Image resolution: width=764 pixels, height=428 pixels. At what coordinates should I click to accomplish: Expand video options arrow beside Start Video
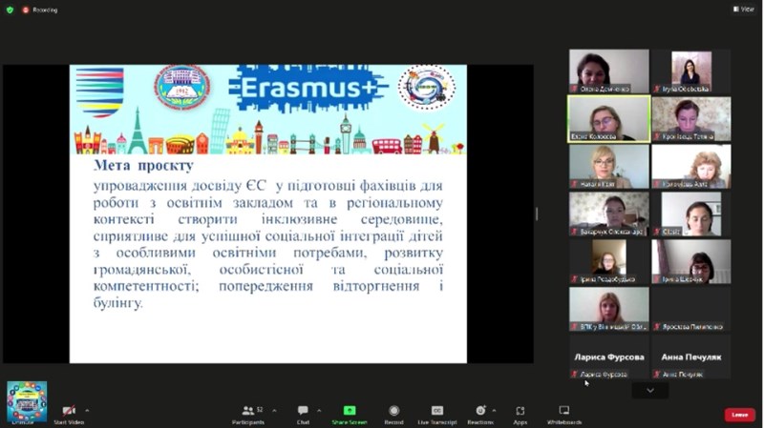tap(87, 411)
